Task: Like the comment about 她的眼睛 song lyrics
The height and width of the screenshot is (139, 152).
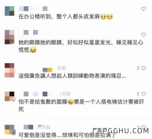Action: click(x=143, y=35)
